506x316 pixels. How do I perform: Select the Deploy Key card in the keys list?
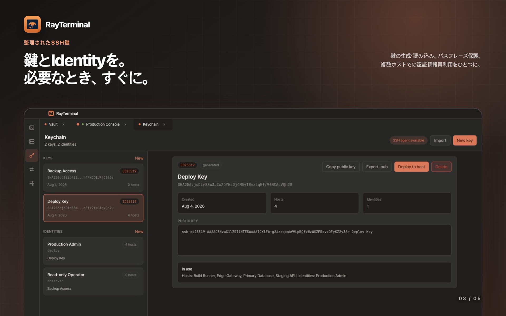click(x=93, y=208)
